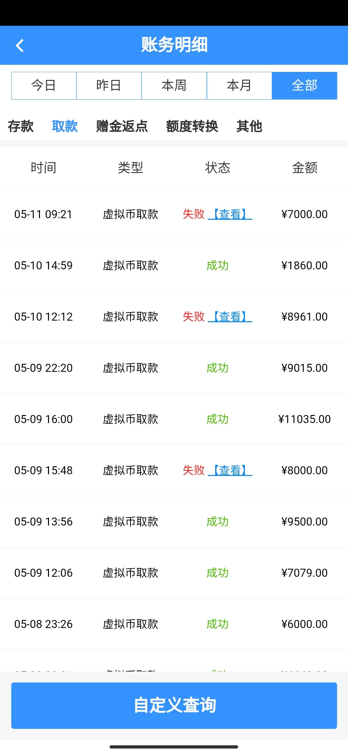Tap the back arrow icon
The image size is (348, 754).
[x=20, y=45]
